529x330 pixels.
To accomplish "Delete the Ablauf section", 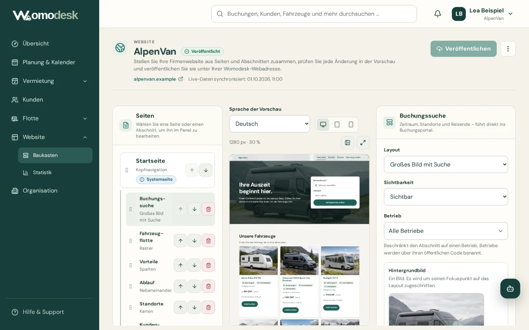I will [x=208, y=286].
